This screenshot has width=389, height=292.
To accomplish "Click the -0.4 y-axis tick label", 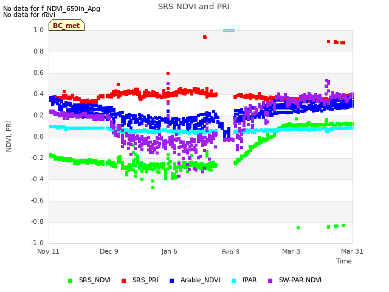I will click(x=37, y=179).
